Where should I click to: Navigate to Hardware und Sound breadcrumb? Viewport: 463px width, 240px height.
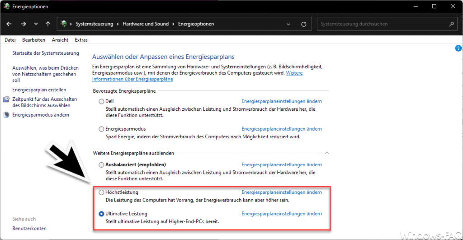tap(146, 24)
